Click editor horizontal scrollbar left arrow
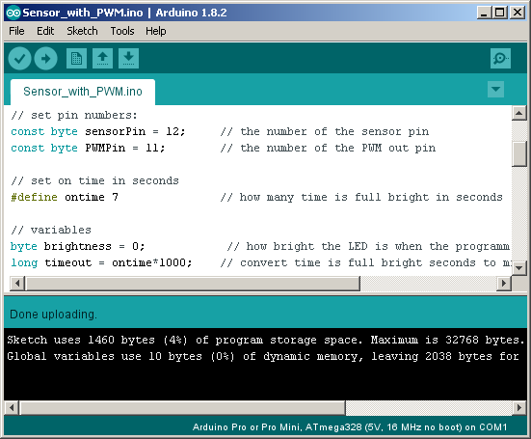This screenshot has height=439, width=531. point(17,283)
